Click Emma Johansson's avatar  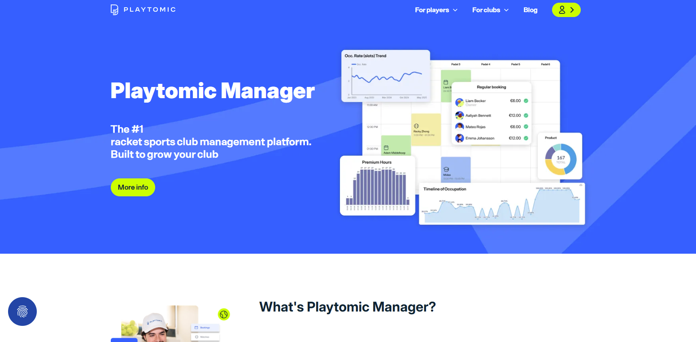[x=460, y=138]
